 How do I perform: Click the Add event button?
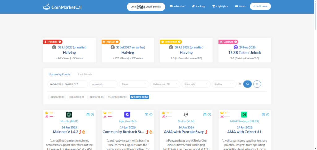click(x=260, y=6)
